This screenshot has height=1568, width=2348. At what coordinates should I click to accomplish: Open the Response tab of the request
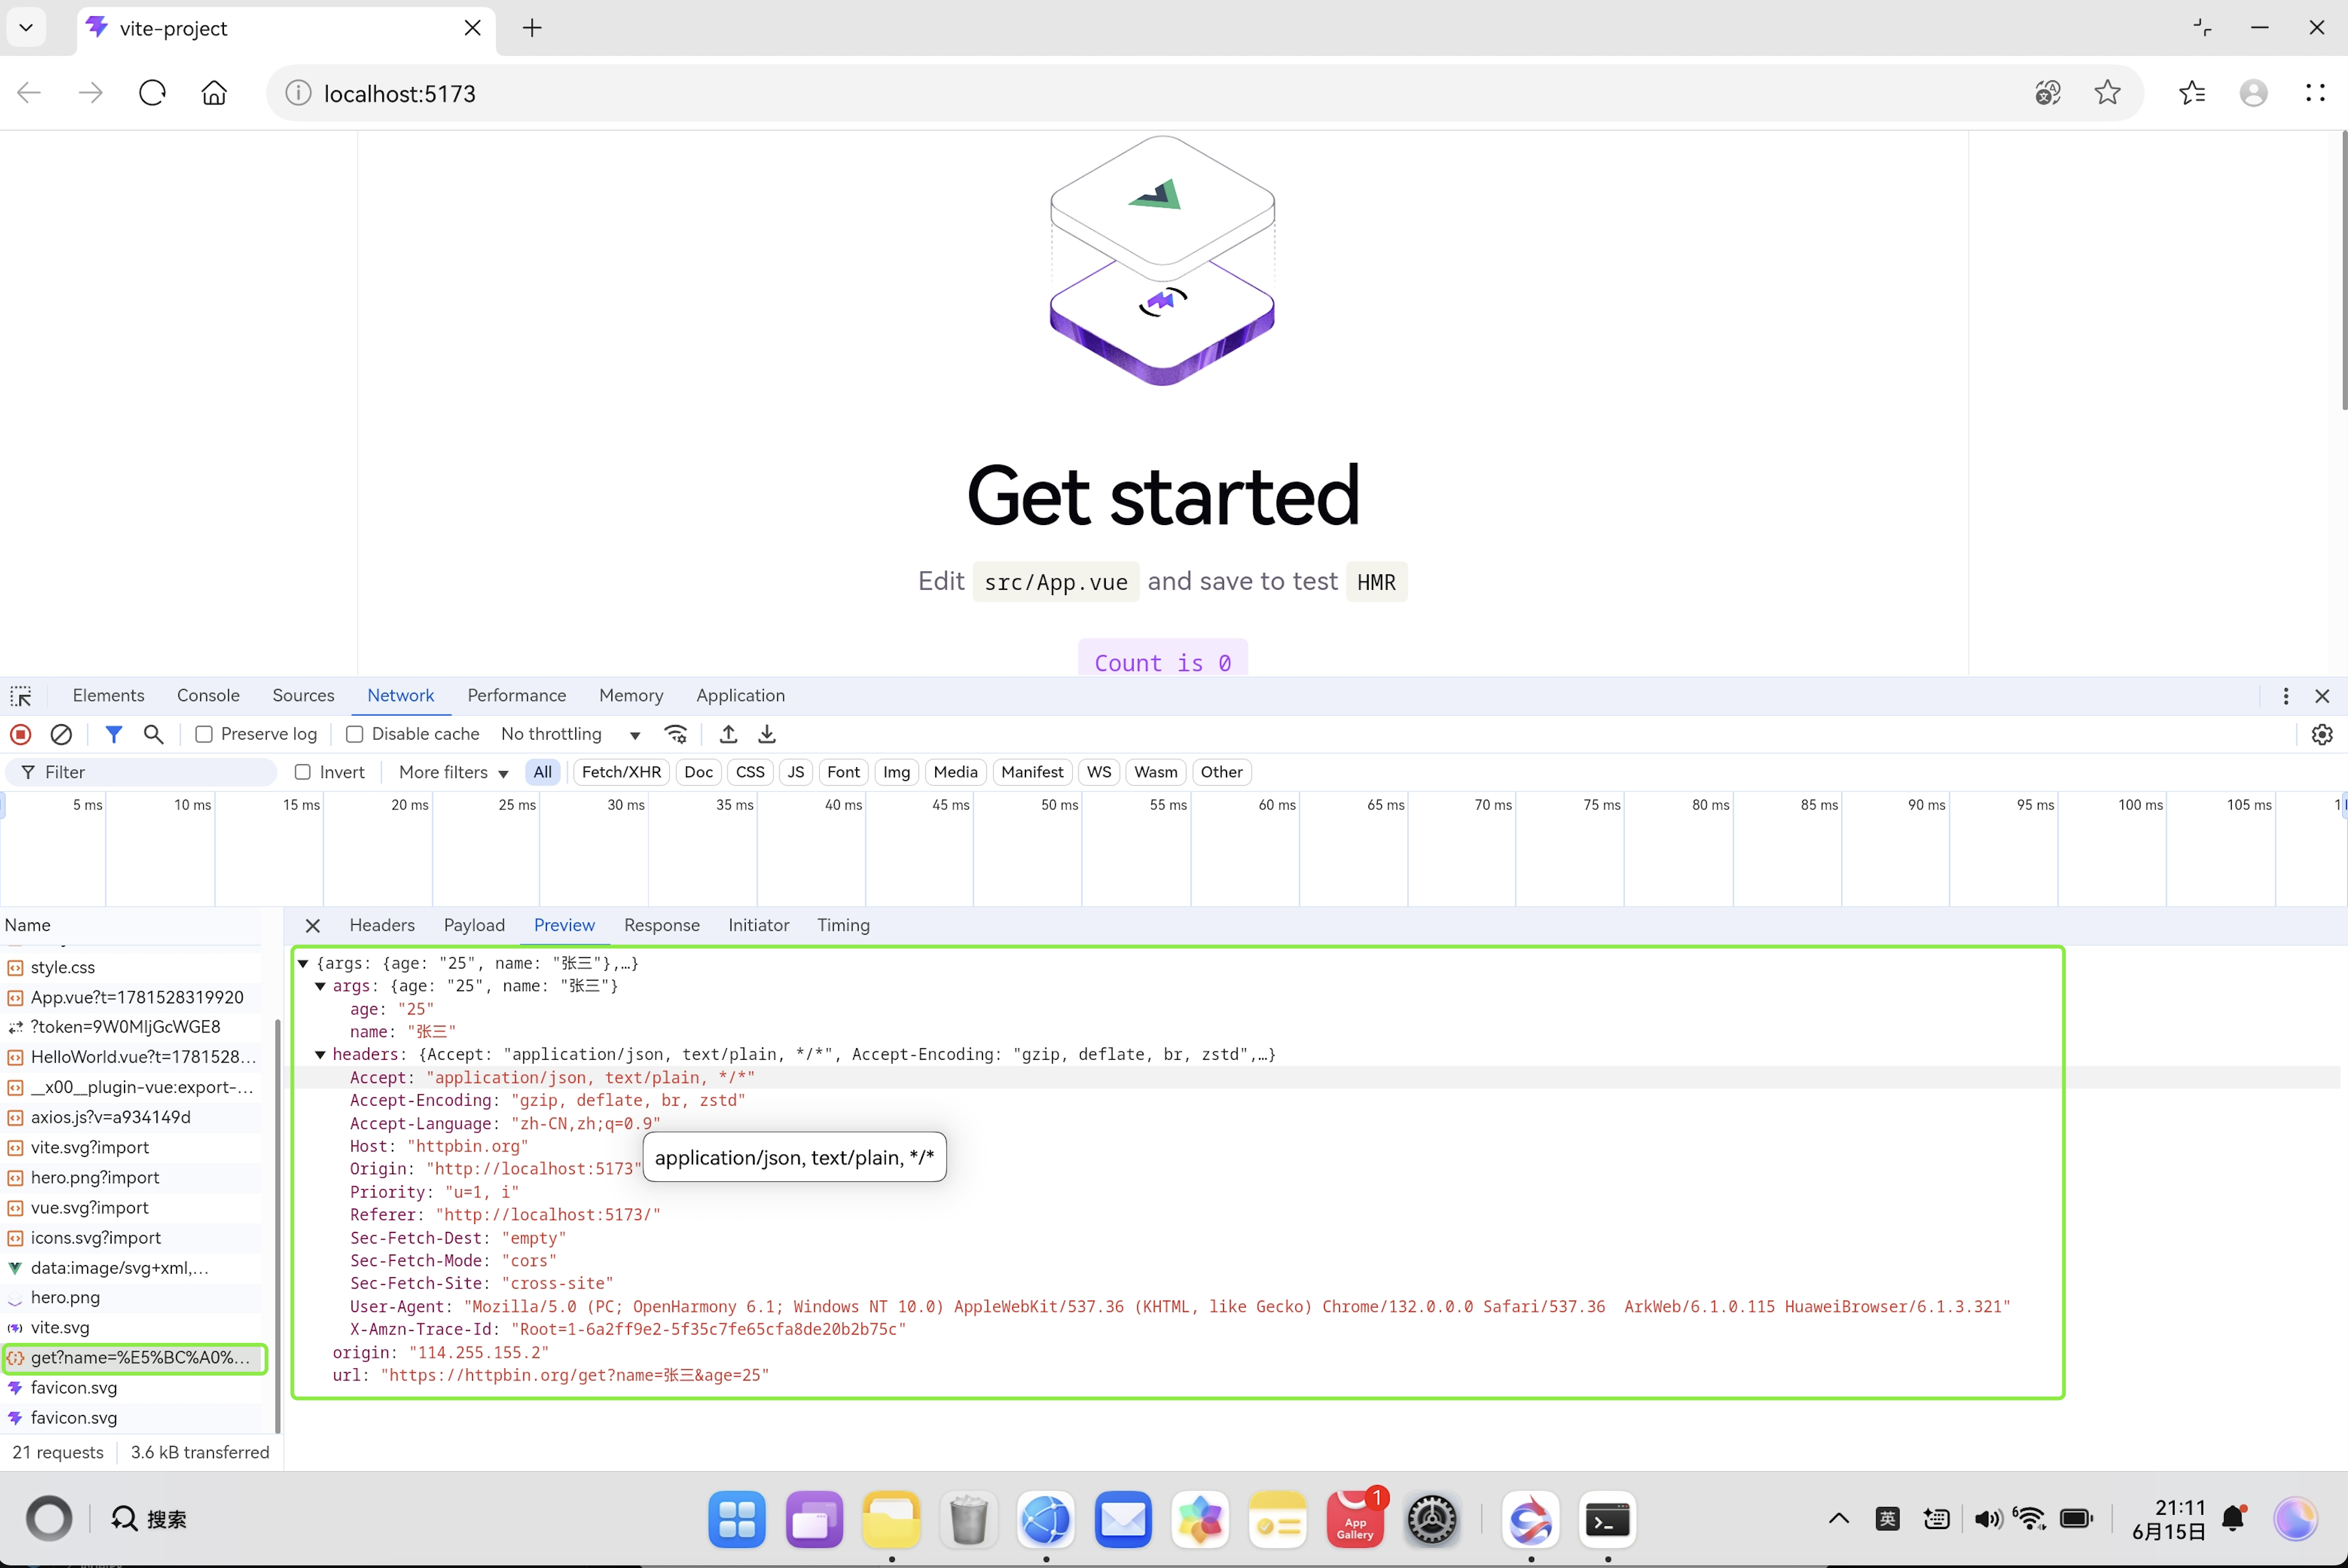(x=662, y=926)
